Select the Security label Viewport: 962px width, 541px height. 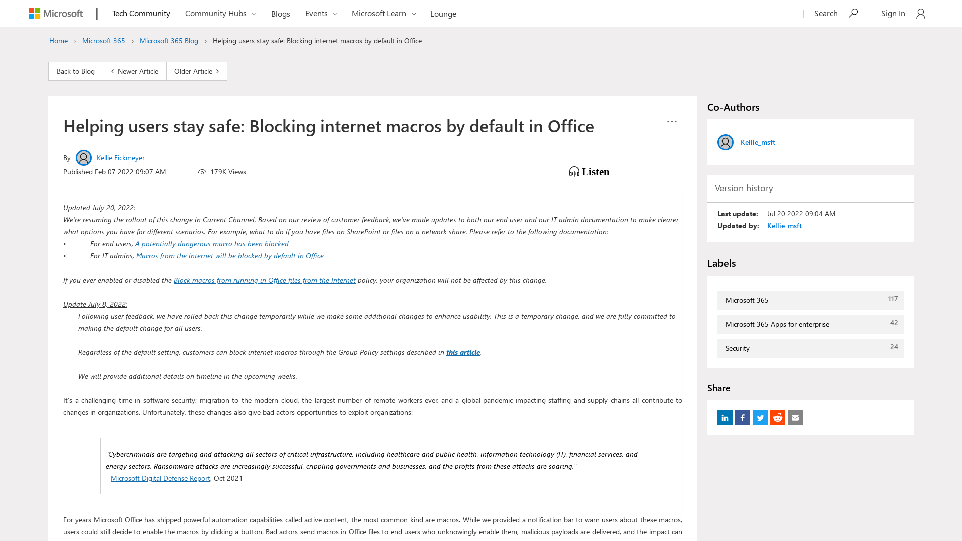811,348
